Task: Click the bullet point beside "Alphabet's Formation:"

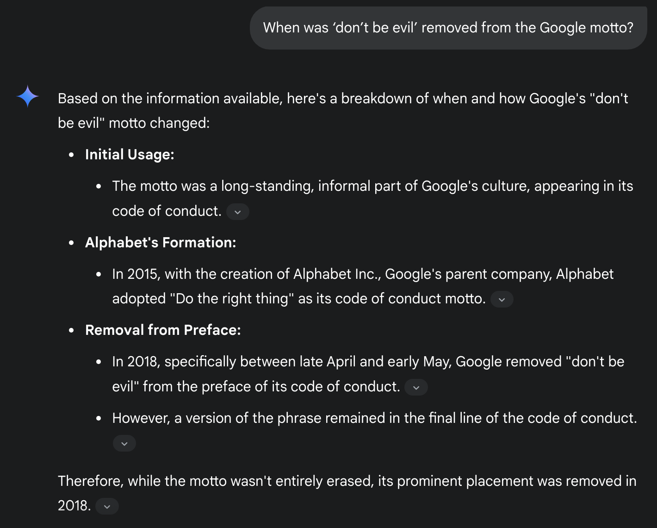Action: click(71, 243)
